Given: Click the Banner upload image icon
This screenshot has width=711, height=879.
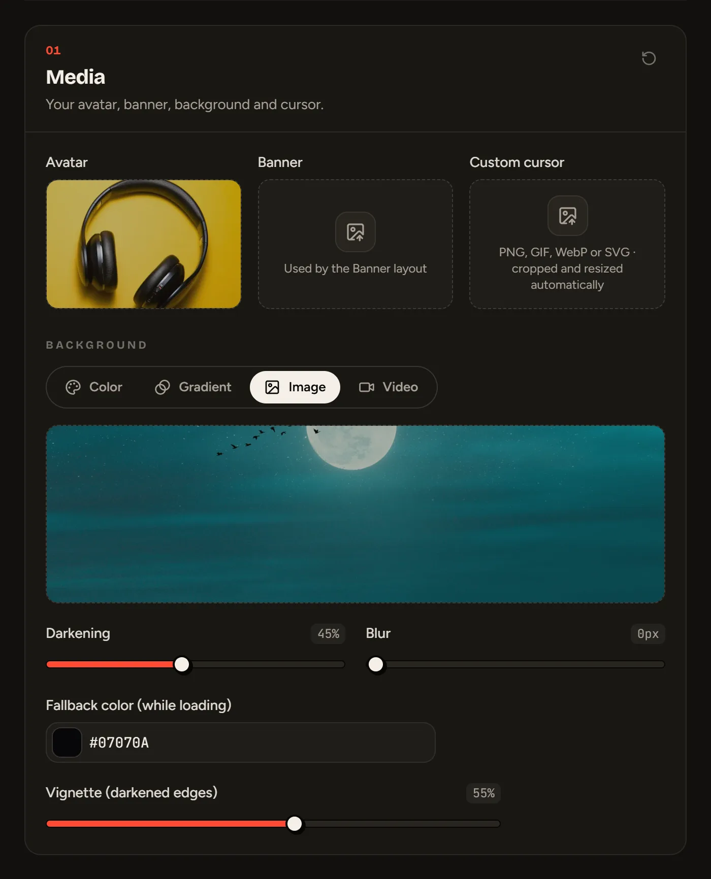Looking at the screenshot, I should (x=355, y=232).
